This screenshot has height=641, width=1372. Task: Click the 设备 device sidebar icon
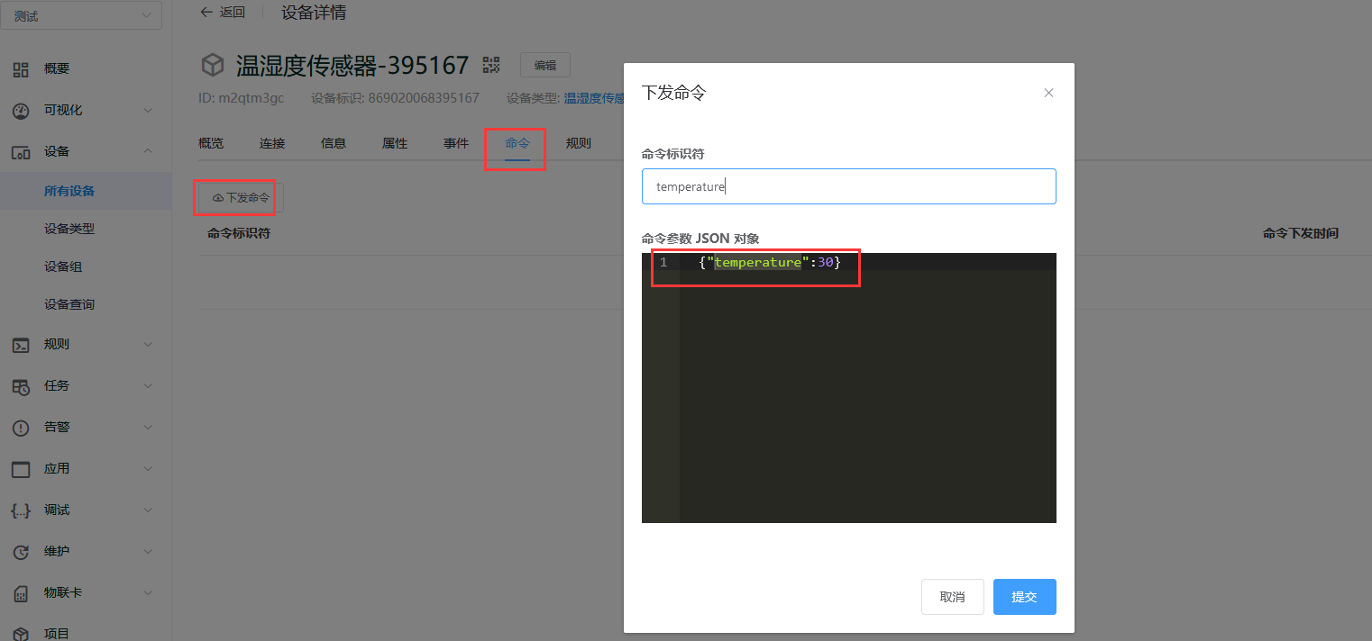pos(21,152)
